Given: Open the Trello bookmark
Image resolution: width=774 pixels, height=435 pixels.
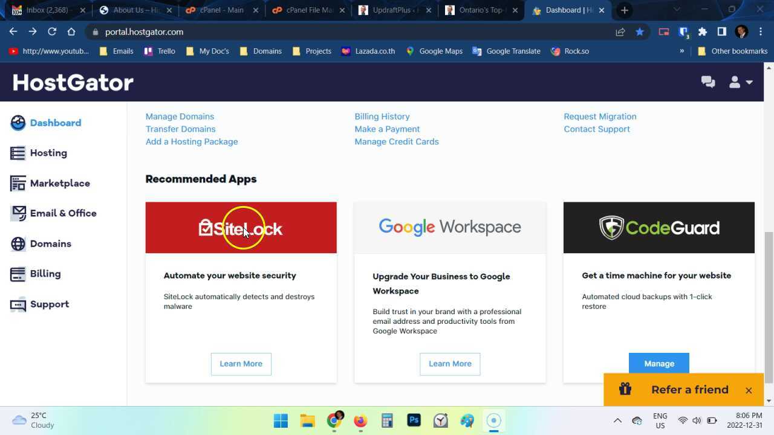Looking at the screenshot, I should (160, 51).
